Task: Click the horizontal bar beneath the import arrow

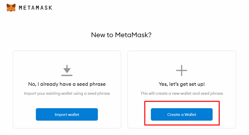Action: [67, 75]
